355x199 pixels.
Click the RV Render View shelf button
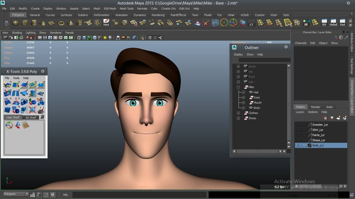point(324,23)
